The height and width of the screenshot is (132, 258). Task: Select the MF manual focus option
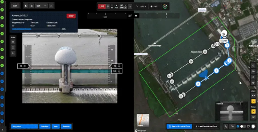[x=253, y=117]
